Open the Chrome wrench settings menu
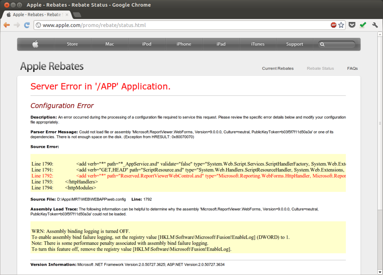 tap(375, 25)
